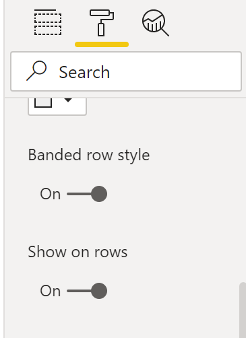Click the Show on rows toggle knob

99,291
